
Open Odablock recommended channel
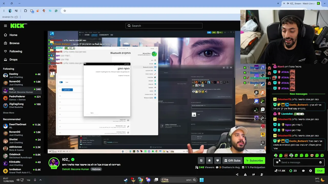pyautogui.click(x=22, y=156)
